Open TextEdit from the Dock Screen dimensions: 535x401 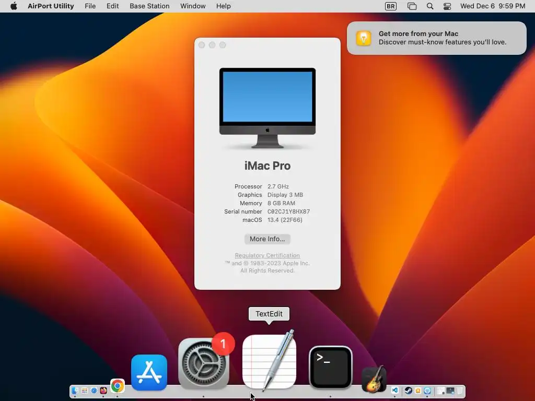[x=269, y=361]
